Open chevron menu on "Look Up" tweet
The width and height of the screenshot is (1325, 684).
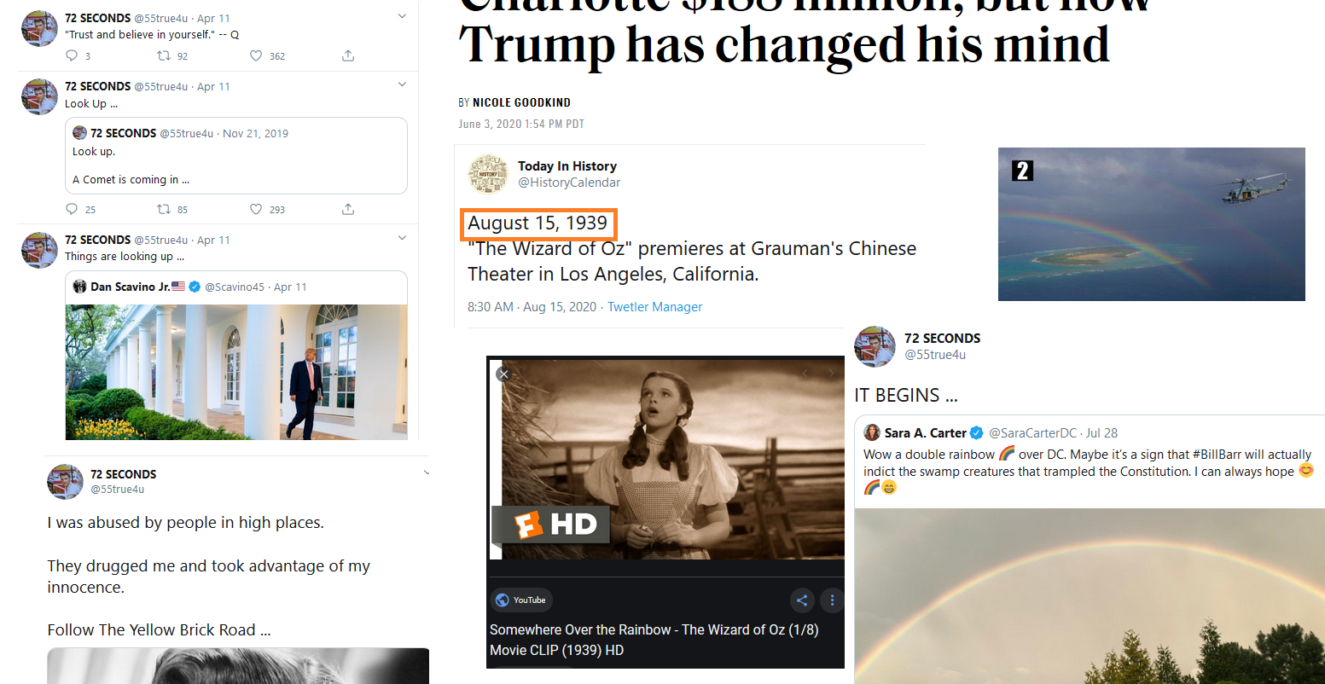402,85
